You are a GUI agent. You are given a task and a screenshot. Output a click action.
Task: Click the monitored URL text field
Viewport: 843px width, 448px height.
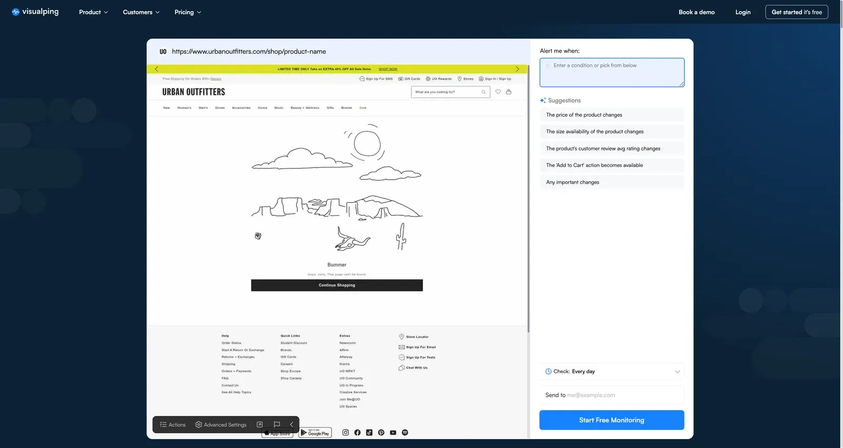[x=249, y=52]
